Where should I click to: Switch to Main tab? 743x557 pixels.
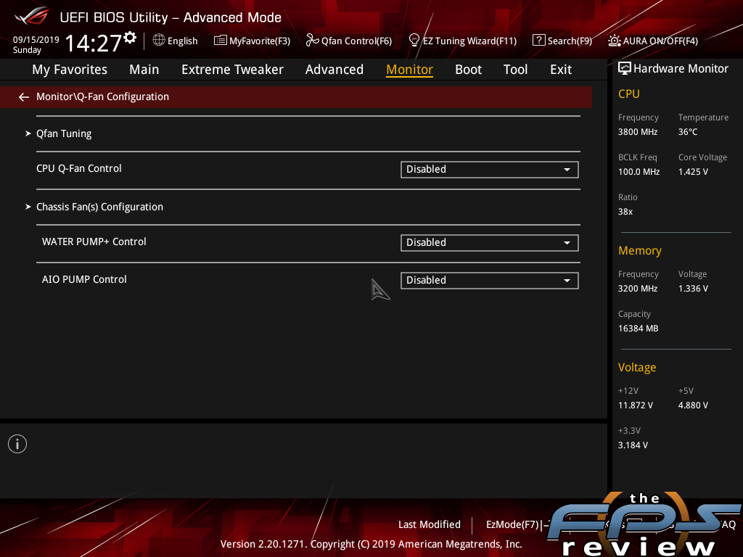coord(144,70)
